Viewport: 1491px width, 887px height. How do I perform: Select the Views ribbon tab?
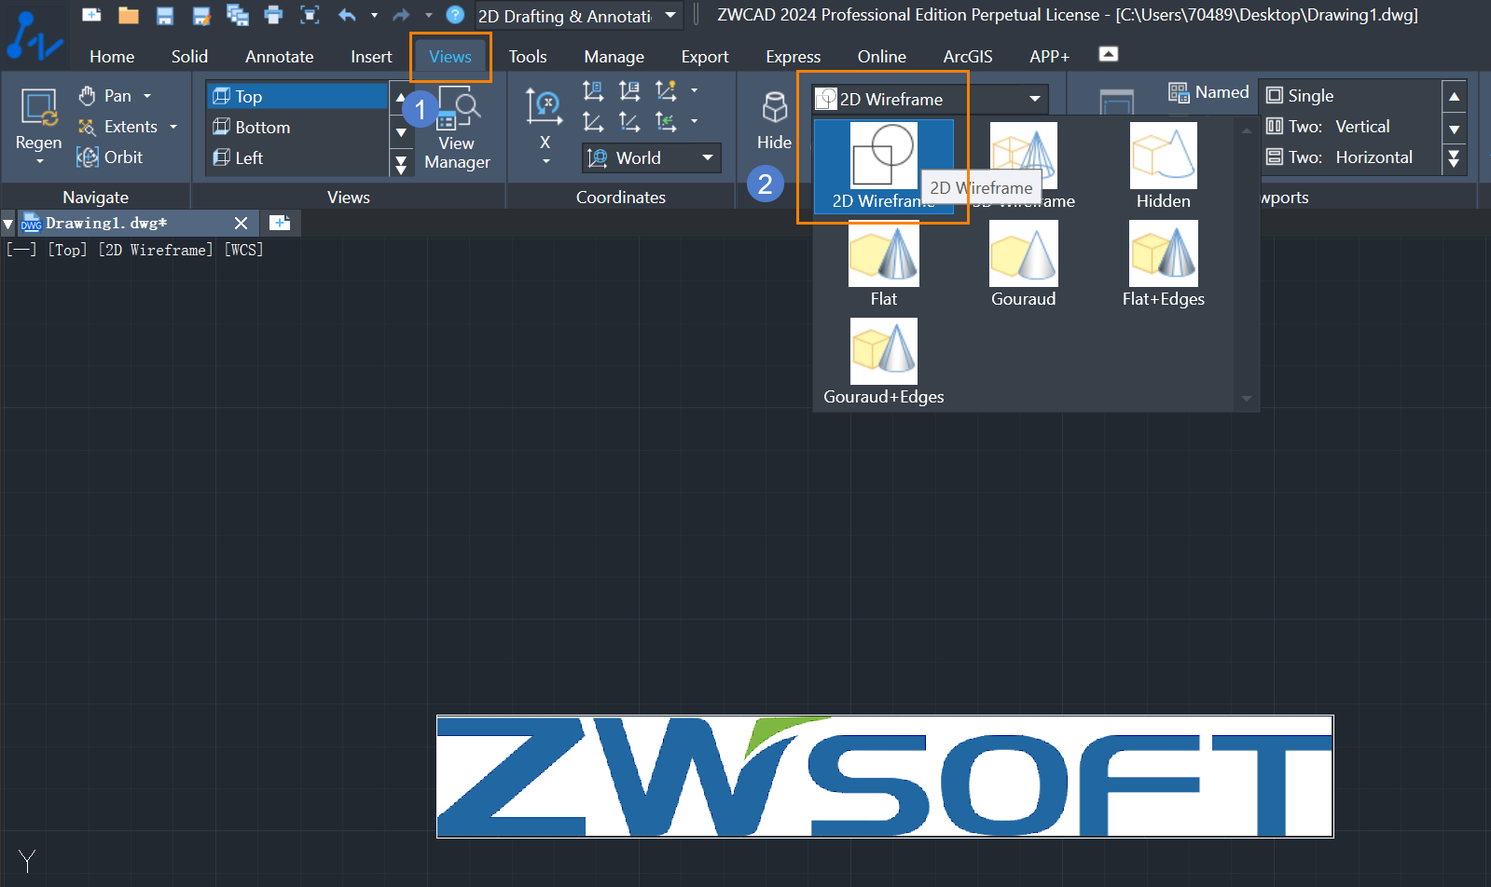[x=450, y=57]
